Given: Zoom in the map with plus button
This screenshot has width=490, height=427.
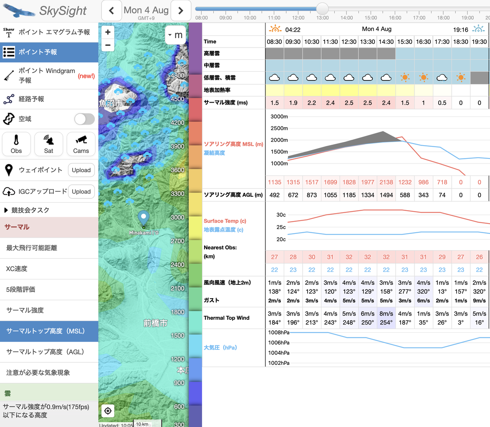Looking at the screenshot, I should coord(108,32).
